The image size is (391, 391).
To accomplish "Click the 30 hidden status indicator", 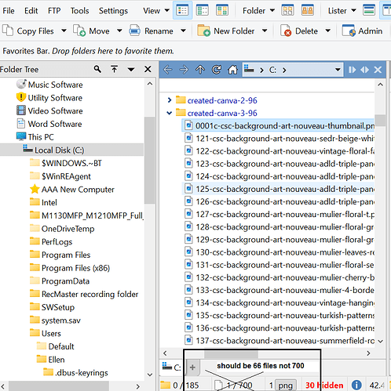I will [x=324, y=386].
